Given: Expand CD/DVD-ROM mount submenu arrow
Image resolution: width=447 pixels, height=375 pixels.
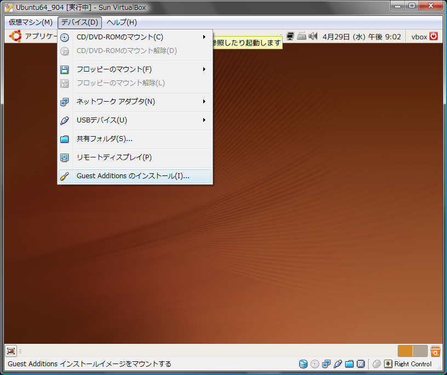Looking at the screenshot, I should point(204,37).
